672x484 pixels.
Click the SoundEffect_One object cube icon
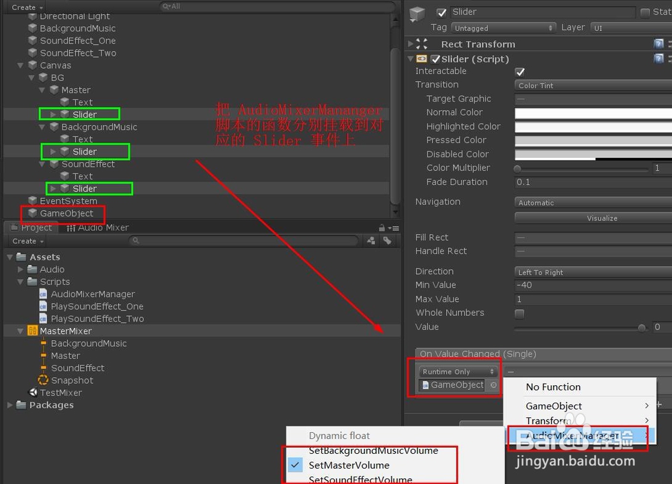coord(32,41)
